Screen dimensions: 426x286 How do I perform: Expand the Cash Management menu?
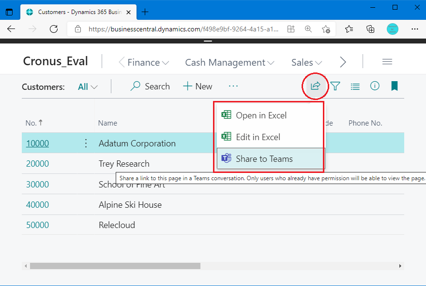click(x=229, y=62)
